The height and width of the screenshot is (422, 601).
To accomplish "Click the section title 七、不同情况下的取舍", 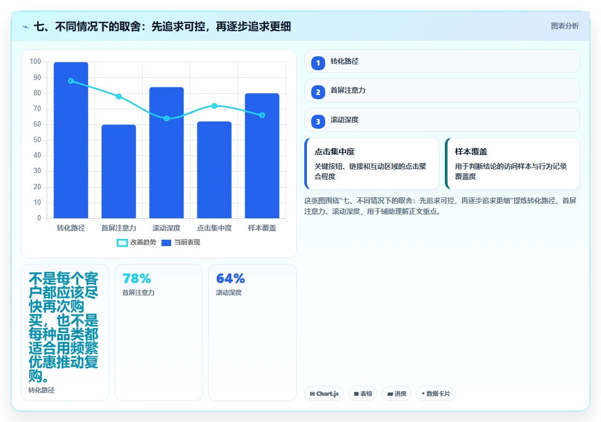I will (x=162, y=26).
